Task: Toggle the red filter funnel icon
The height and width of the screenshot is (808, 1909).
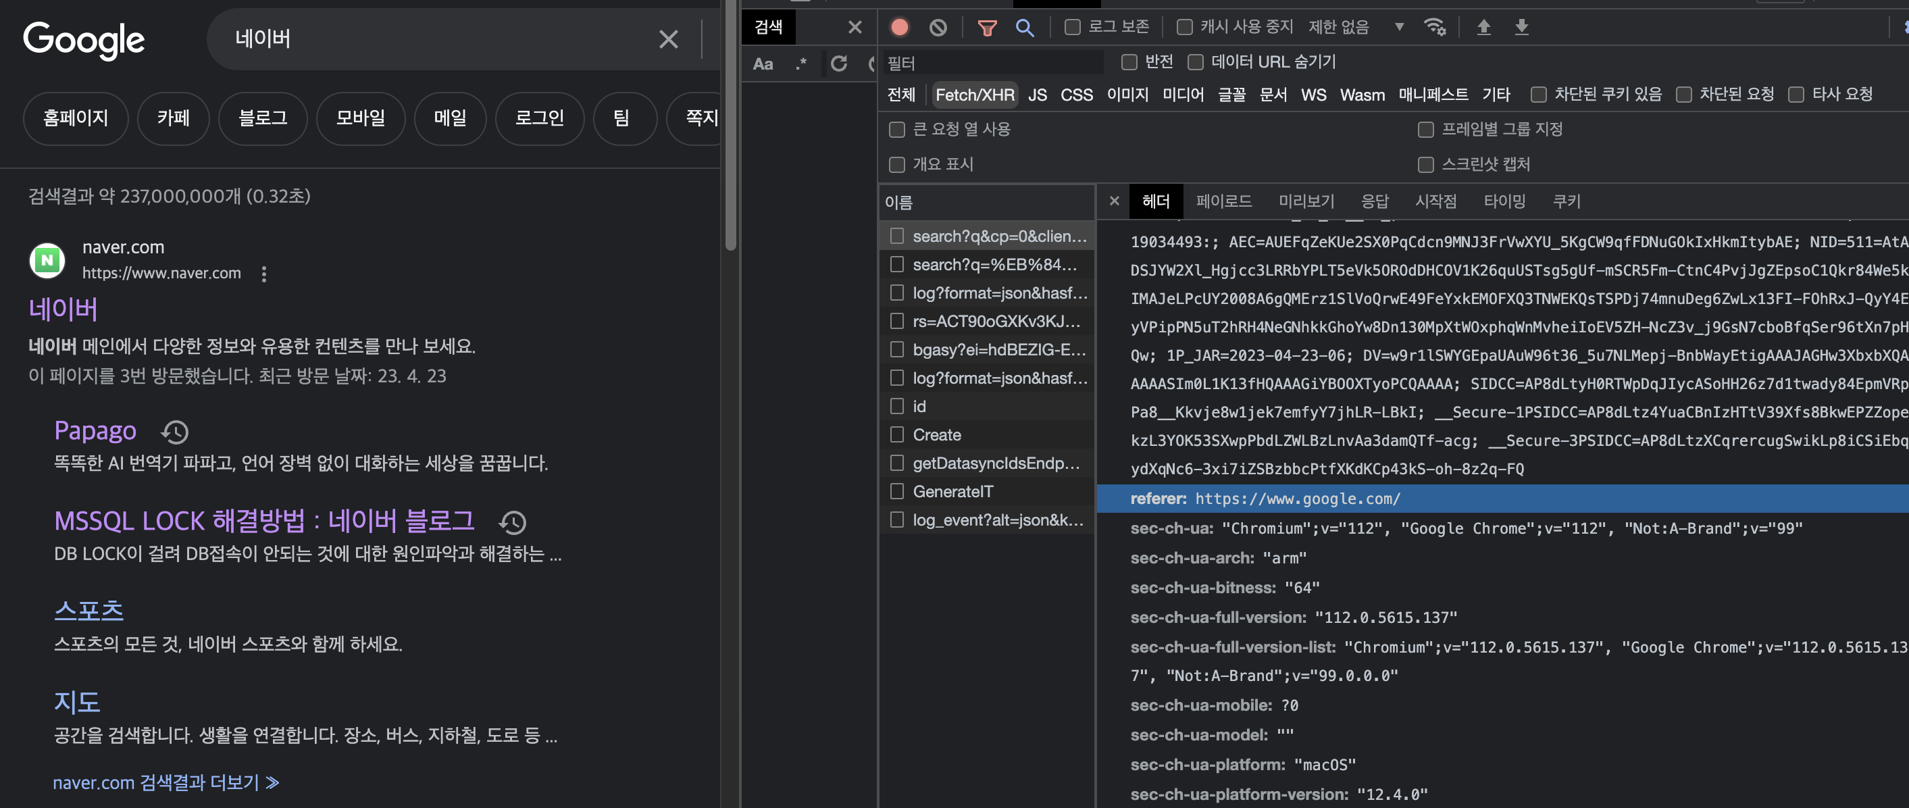Action: coord(986,28)
